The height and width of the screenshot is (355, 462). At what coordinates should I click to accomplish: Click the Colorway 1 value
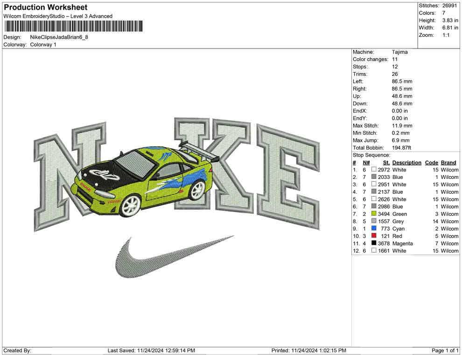tap(43, 45)
